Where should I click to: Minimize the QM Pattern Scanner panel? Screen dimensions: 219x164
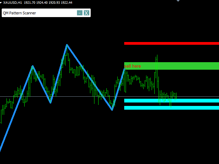[x=80, y=13]
